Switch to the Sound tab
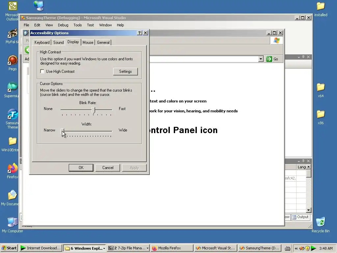The height and width of the screenshot is (253, 337). tap(59, 42)
